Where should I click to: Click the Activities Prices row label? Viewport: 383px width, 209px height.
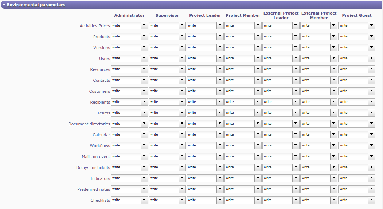click(x=95, y=26)
